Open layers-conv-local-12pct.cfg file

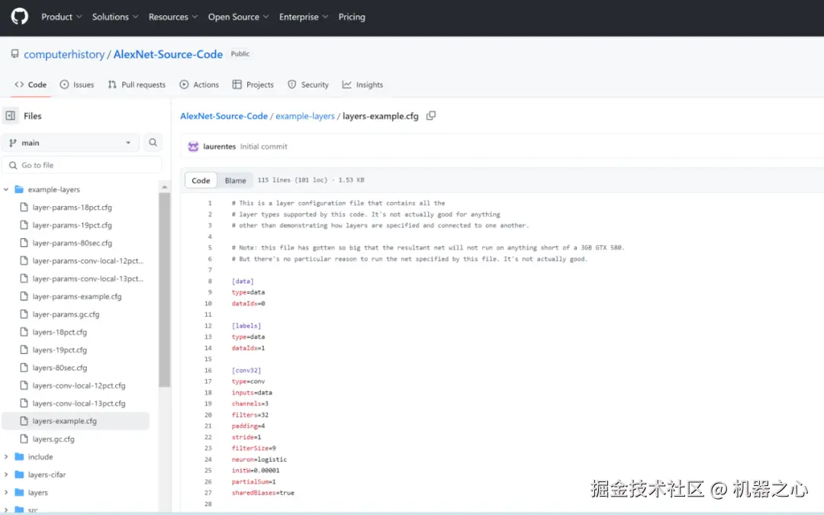[x=79, y=386]
